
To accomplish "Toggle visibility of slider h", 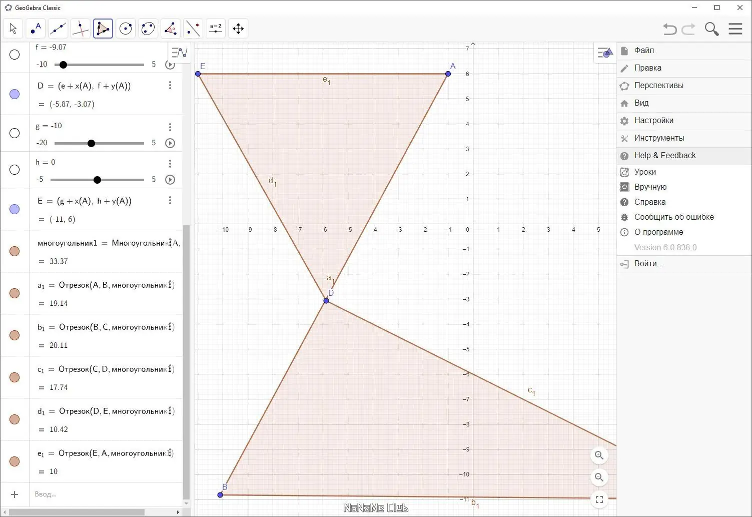I will point(15,170).
